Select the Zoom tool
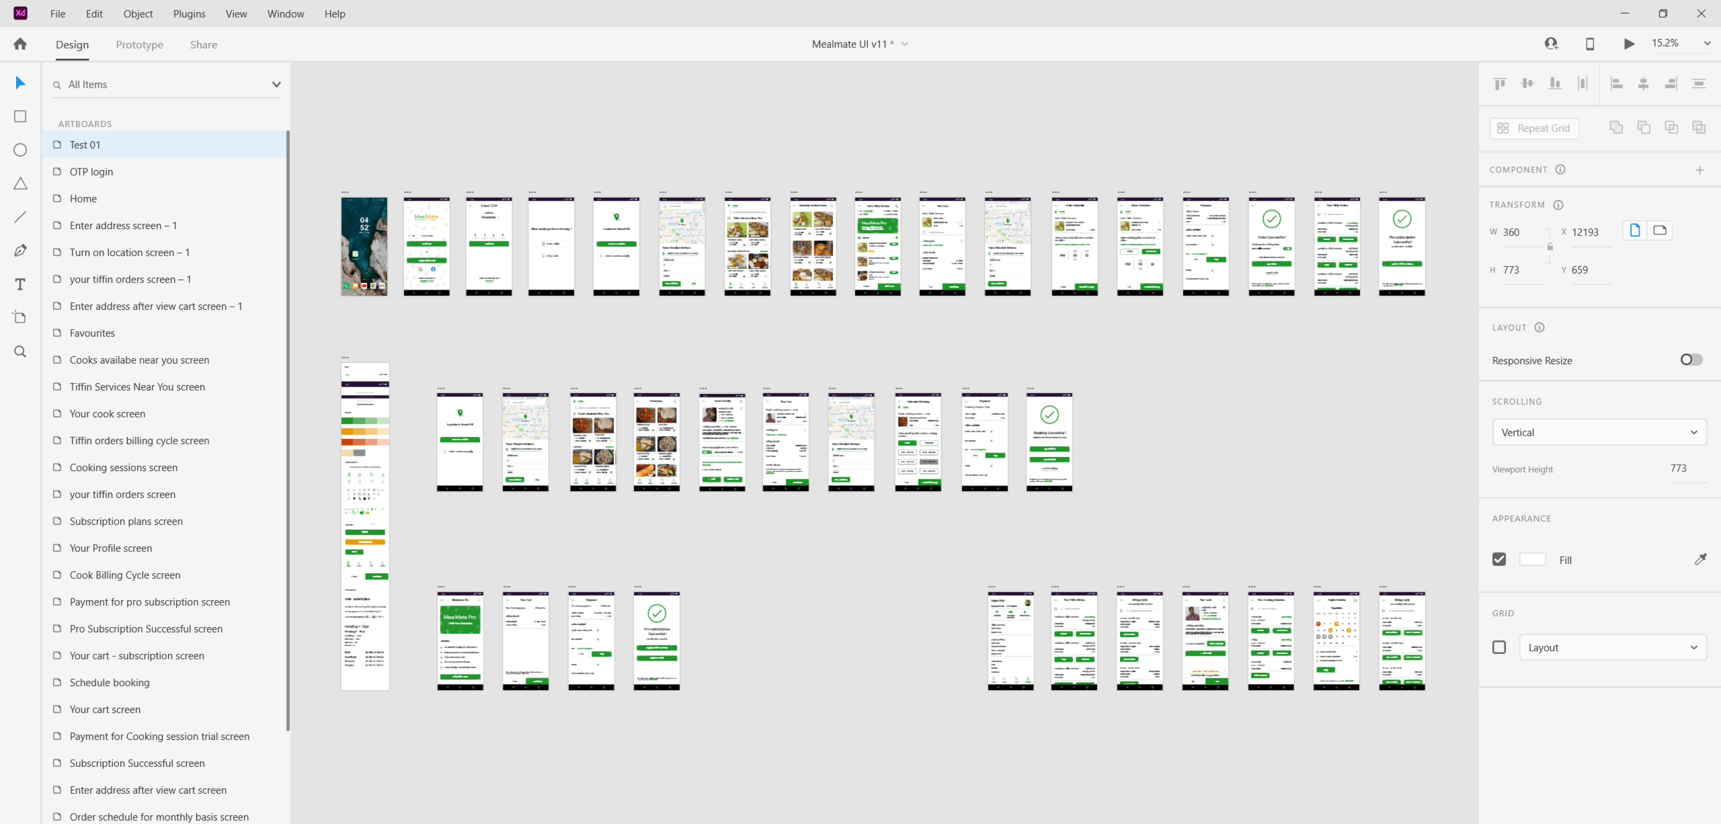This screenshot has width=1721, height=824. (x=20, y=351)
